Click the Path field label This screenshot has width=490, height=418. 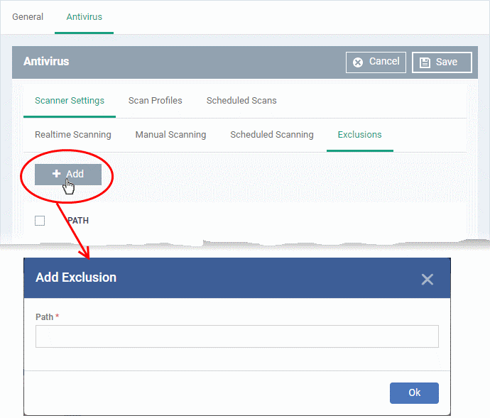(44, 317)
